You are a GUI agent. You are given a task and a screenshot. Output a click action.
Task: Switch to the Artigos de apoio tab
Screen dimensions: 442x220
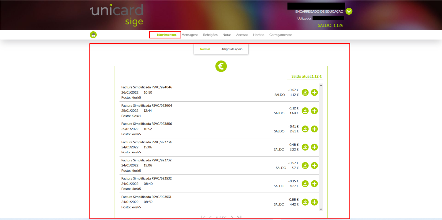tap(232, 49)
